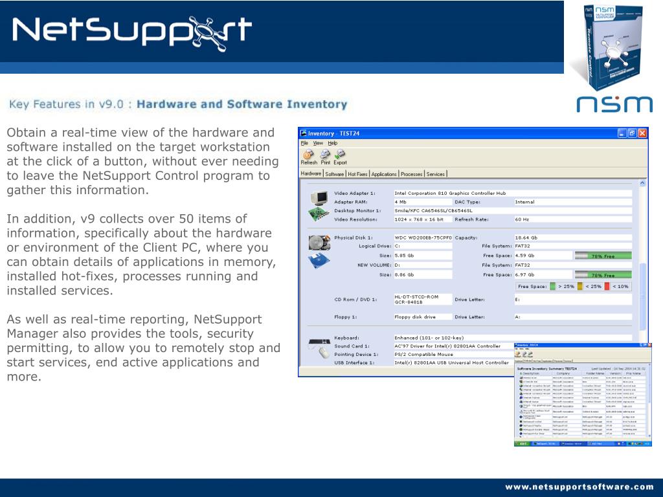Viewport: 663px width, 497px height.
Task: Click the Size 8.86 Gb field
Action: [x=422, y=274]
